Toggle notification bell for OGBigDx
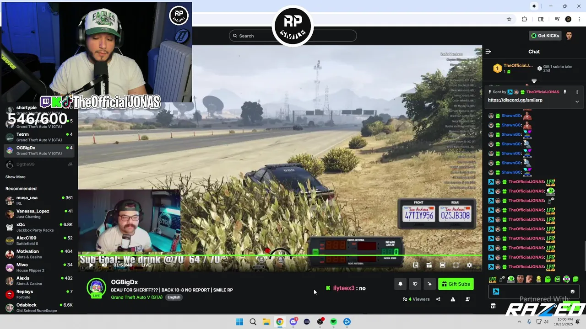The height and width of the screenshot is (329, 586). coord(400,284)
